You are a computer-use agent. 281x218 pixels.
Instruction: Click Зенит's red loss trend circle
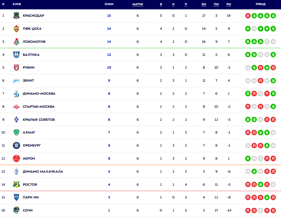[260, 81]
